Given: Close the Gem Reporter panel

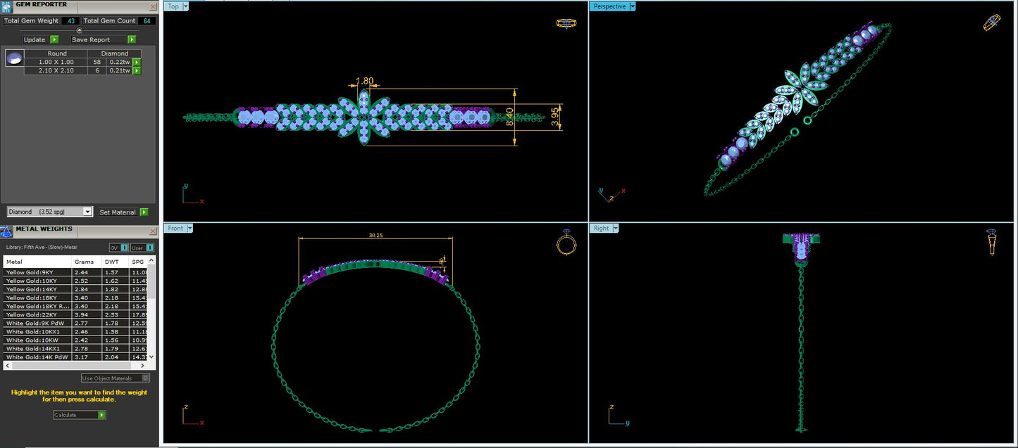Looking at the screenshot, I should pyautogui.click(x=153, y=6).
